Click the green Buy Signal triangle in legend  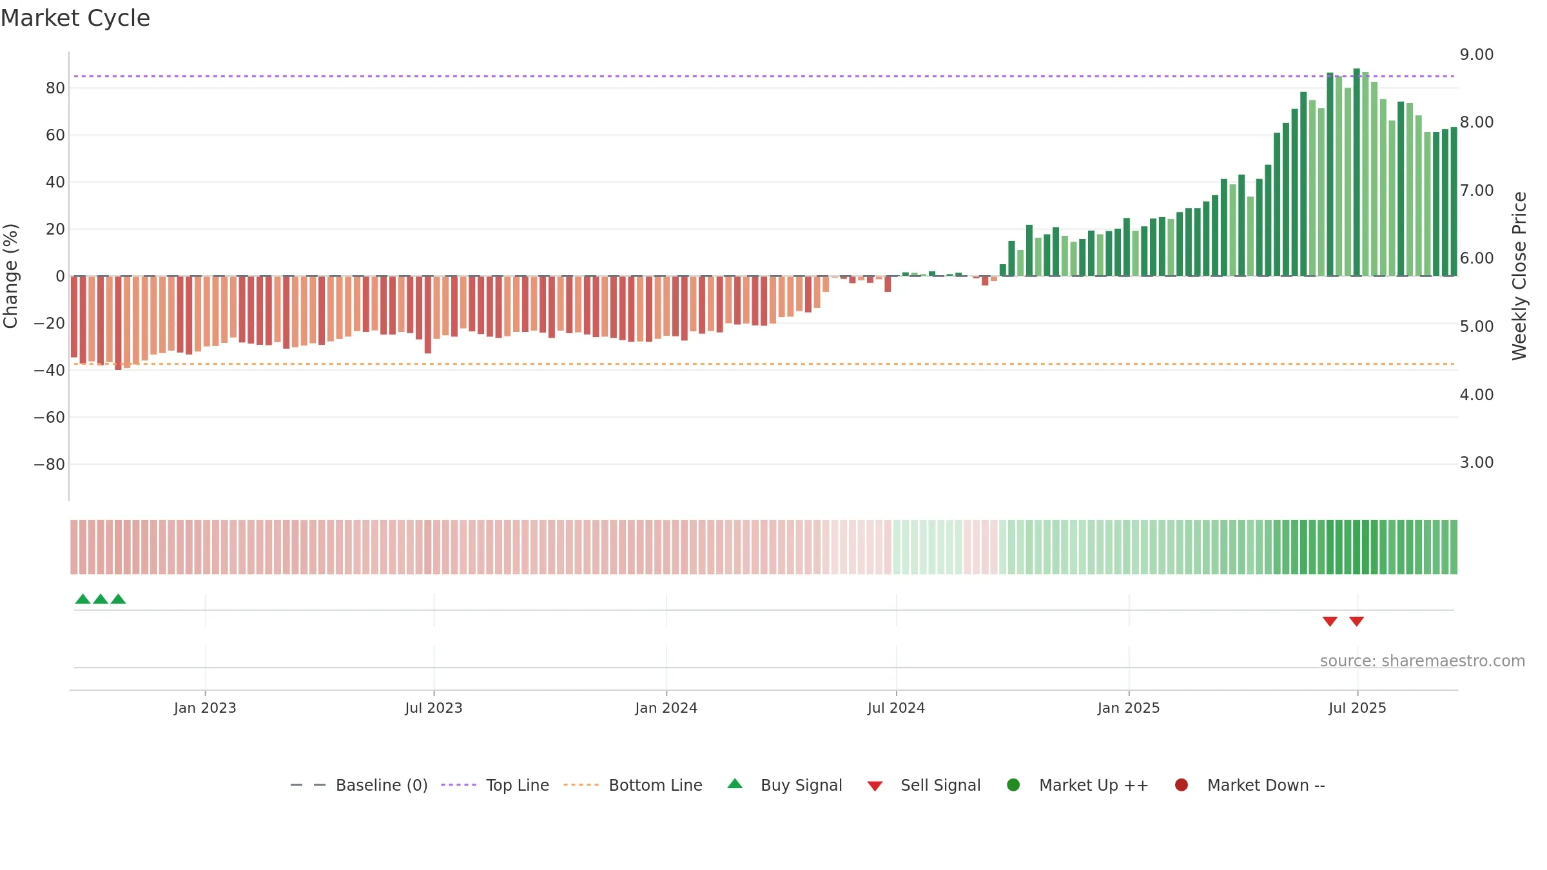tap(735, 784)
